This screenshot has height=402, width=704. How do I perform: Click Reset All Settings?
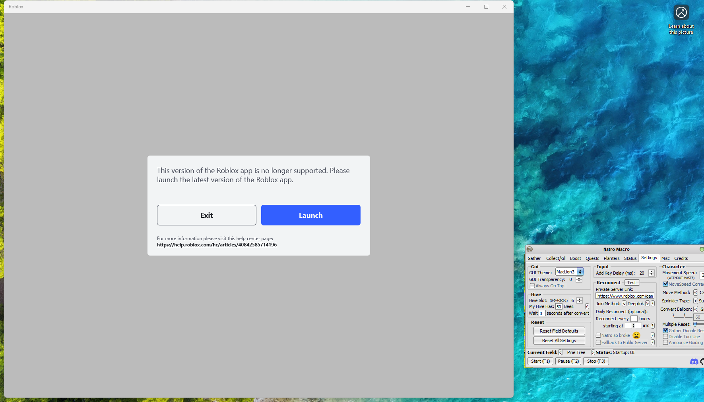click(x=559, y=340)
